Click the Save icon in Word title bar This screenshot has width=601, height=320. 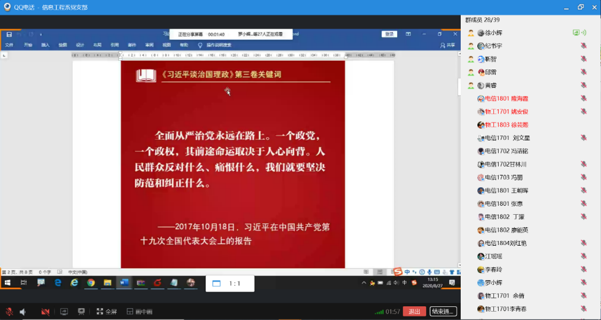point(9,34)
